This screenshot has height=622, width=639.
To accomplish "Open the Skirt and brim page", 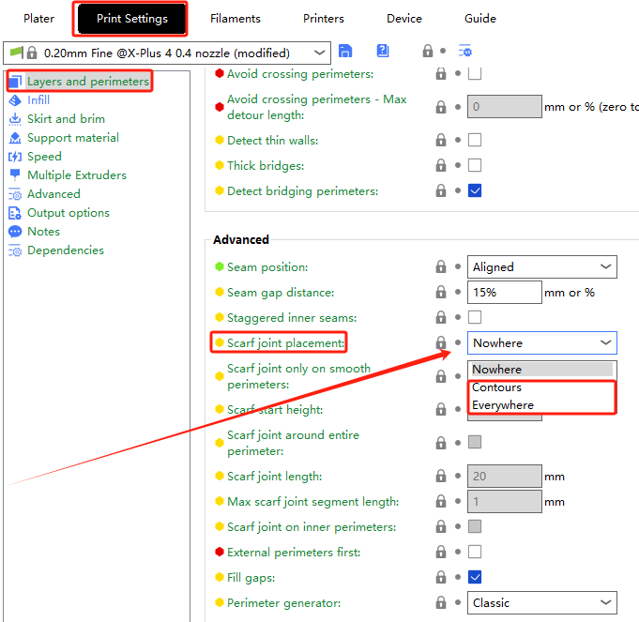I will click(x=66, y=119).
